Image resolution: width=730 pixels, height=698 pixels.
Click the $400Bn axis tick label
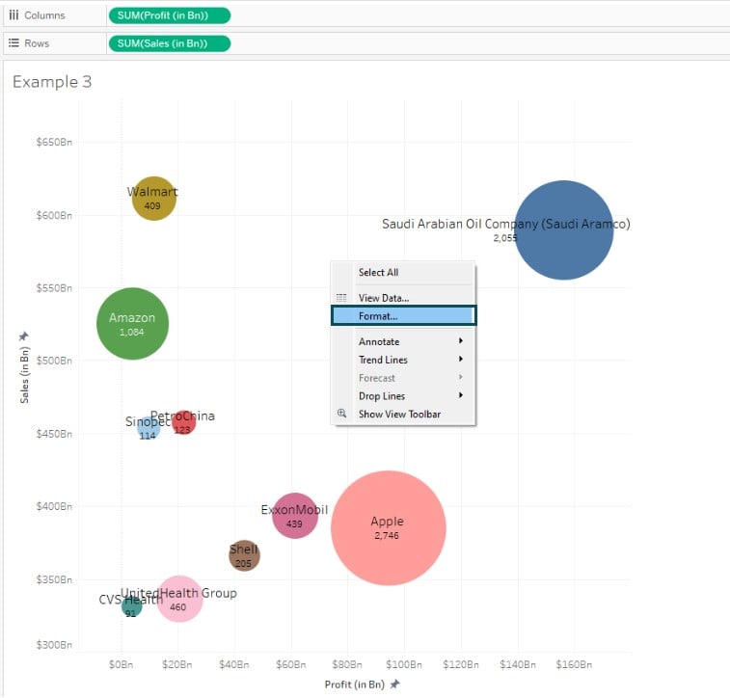tap(54, 506)
